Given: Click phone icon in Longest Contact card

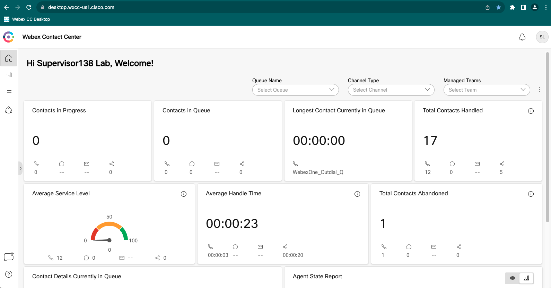Looking at the screenshot, I should (x=295, y=164).
